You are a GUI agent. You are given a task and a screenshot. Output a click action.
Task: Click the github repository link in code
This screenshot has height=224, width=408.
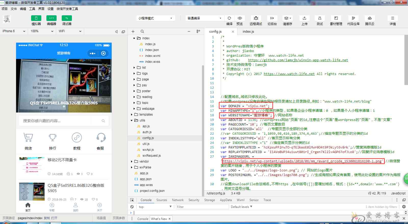click(298, 60)
